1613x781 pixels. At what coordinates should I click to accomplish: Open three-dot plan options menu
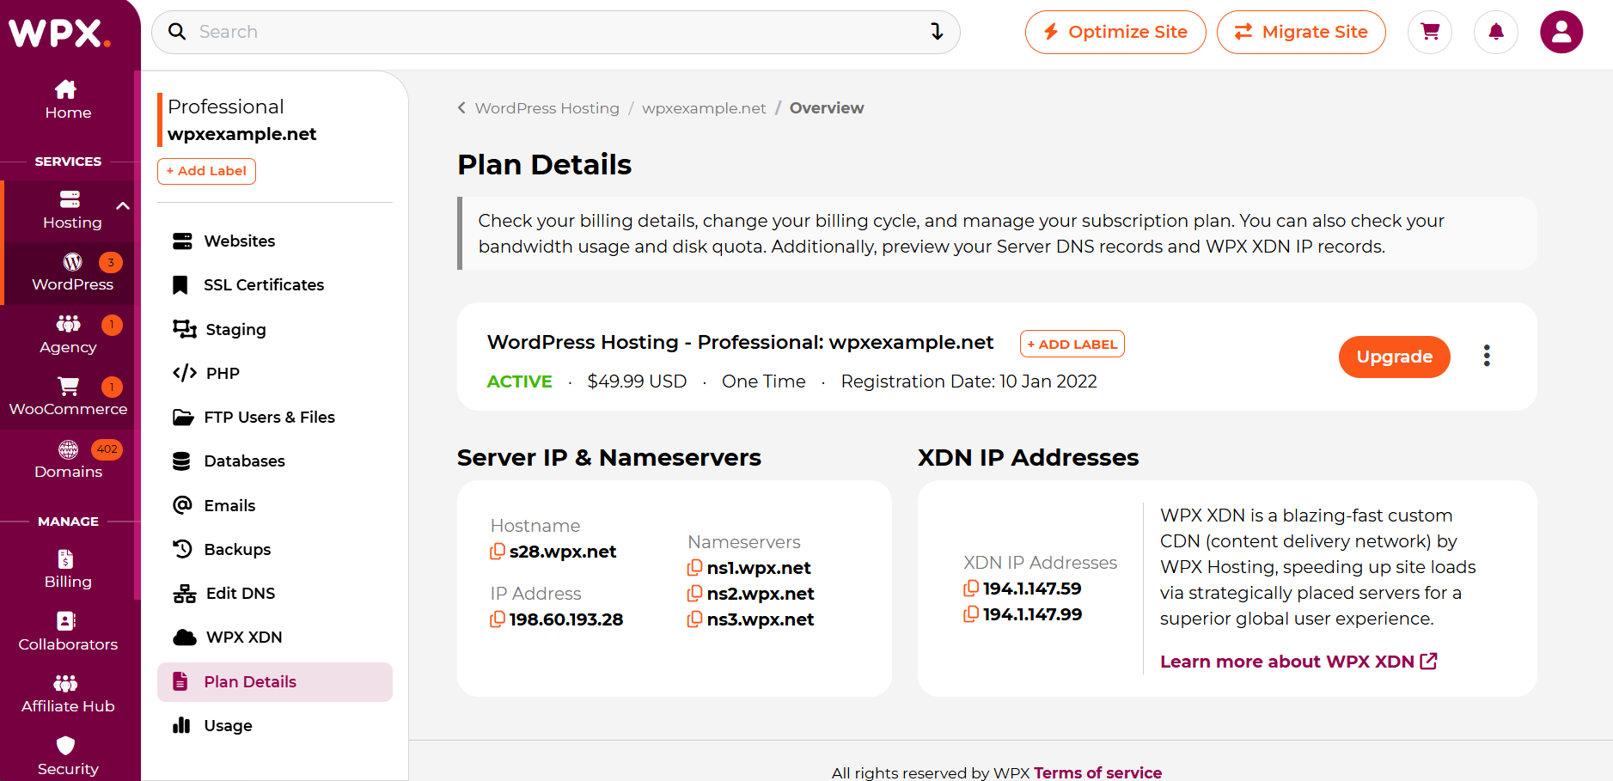pos(1487,356)
